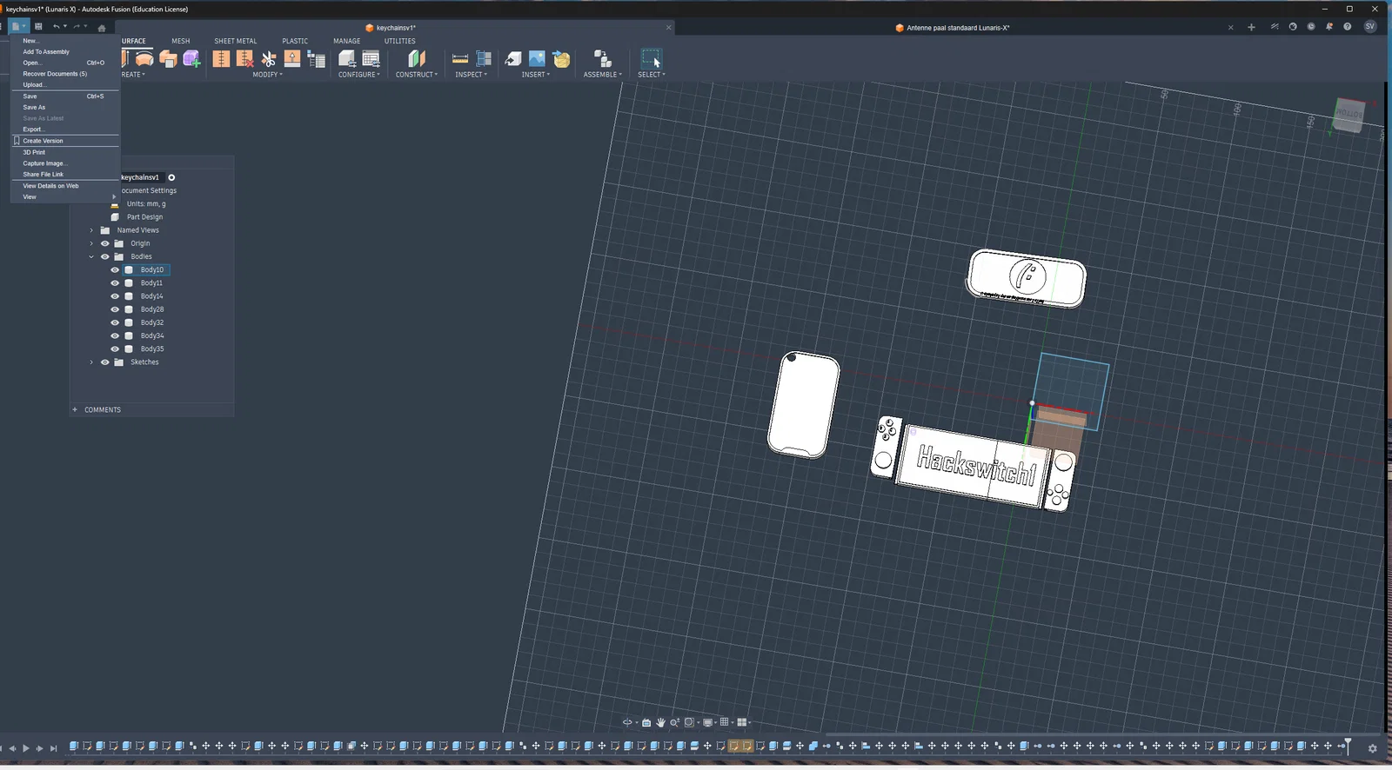Open the MODIFY dropdown

click(x=267, y=75)
